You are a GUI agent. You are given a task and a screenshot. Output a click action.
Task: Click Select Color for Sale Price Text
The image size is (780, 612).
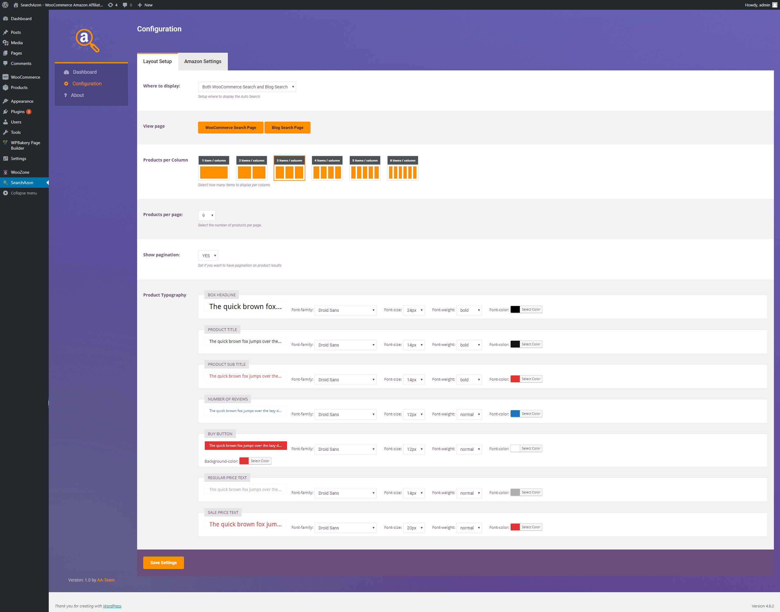(531, 527)
